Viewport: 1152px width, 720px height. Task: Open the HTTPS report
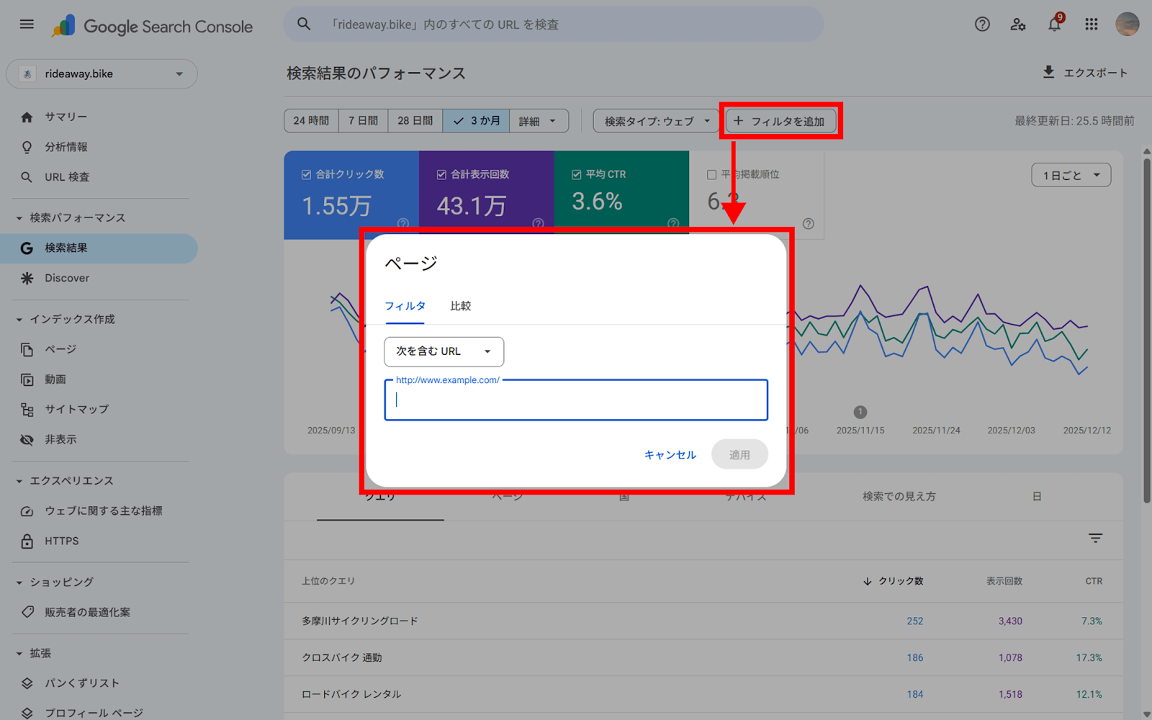(x=62, y=541)
